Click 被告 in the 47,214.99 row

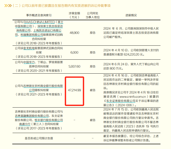click(x=93, y=90)
